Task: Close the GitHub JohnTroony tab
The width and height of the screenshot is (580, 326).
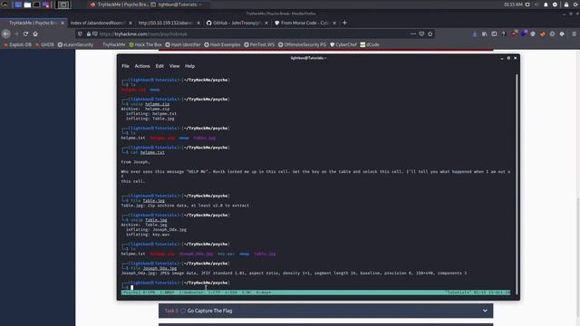Action: (266, 23)
